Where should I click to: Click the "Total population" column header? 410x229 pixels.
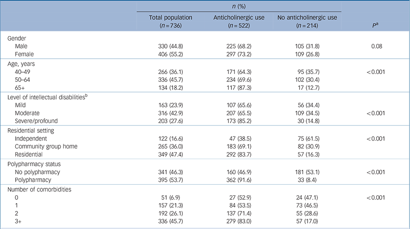170,21
